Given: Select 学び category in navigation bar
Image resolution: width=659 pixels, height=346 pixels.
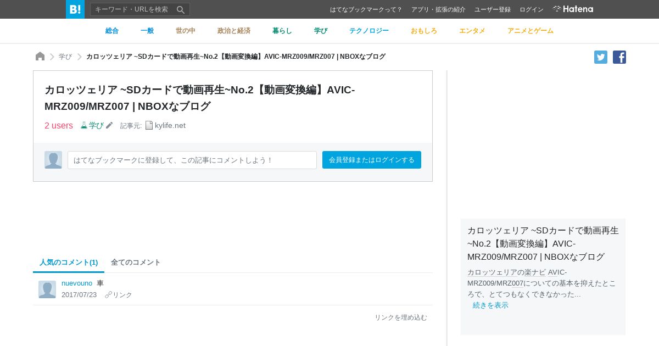Looking at the screenshot, I should [321, 31].
